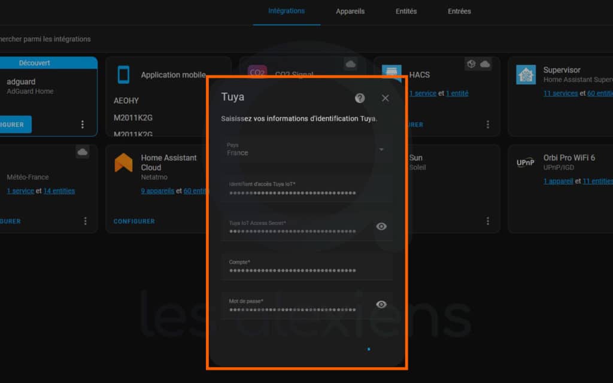Click the Supervisor house icon

(x=526, y=75)
